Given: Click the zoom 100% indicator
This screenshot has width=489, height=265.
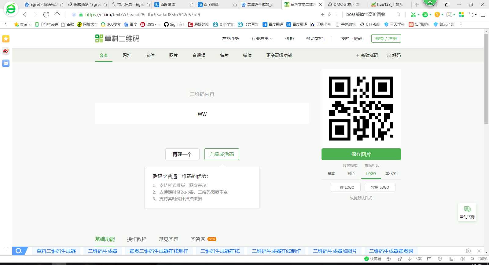Looking at the screenshot, I should pos(482,259).
